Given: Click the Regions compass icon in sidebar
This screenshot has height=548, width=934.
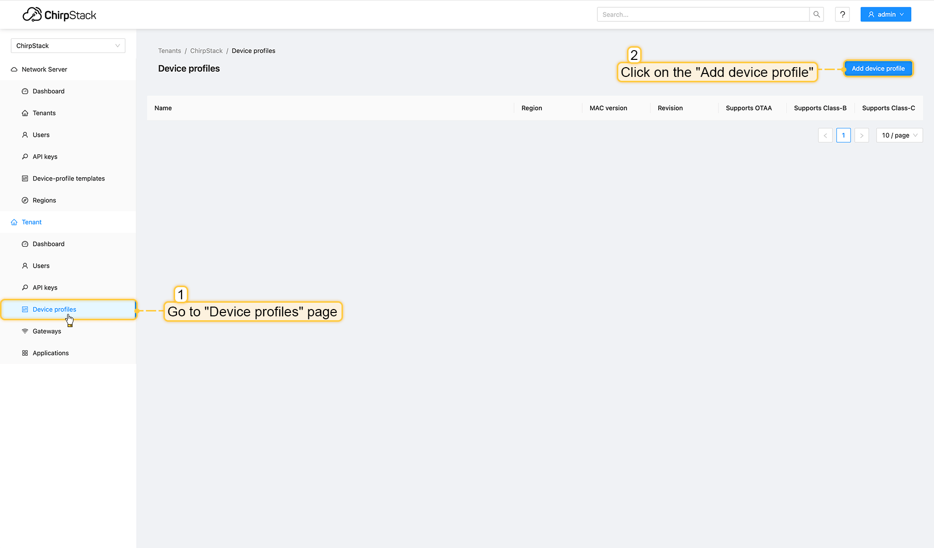Looking at the screenshot, I should click(25, 200).
